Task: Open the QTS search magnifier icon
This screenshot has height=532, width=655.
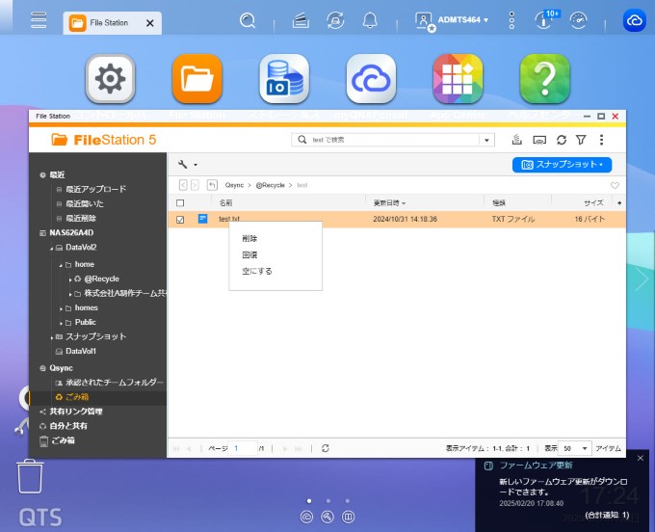Action: [x=248, y=20]
